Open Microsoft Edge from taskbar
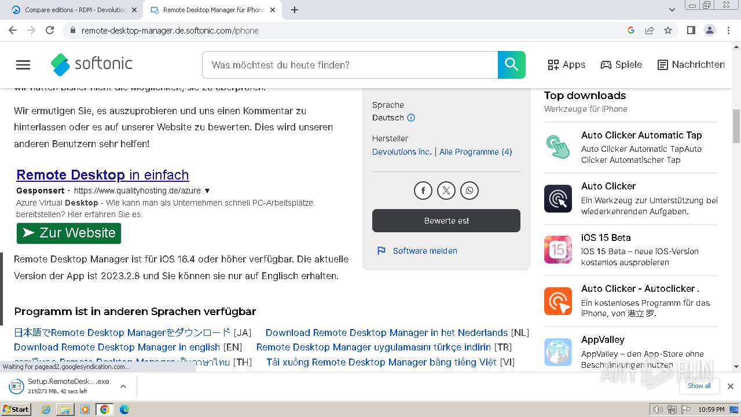 [x=124, y=409]
